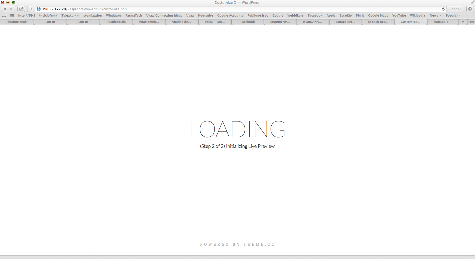Screen dimensions: 475x259
Task: Switch to the Imagini AP... tab
Action: (280, 22)
